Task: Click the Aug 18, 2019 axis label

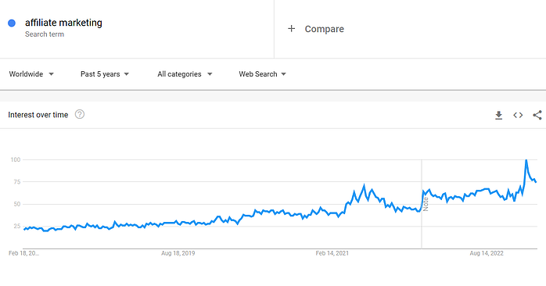Action: (178, 253)
